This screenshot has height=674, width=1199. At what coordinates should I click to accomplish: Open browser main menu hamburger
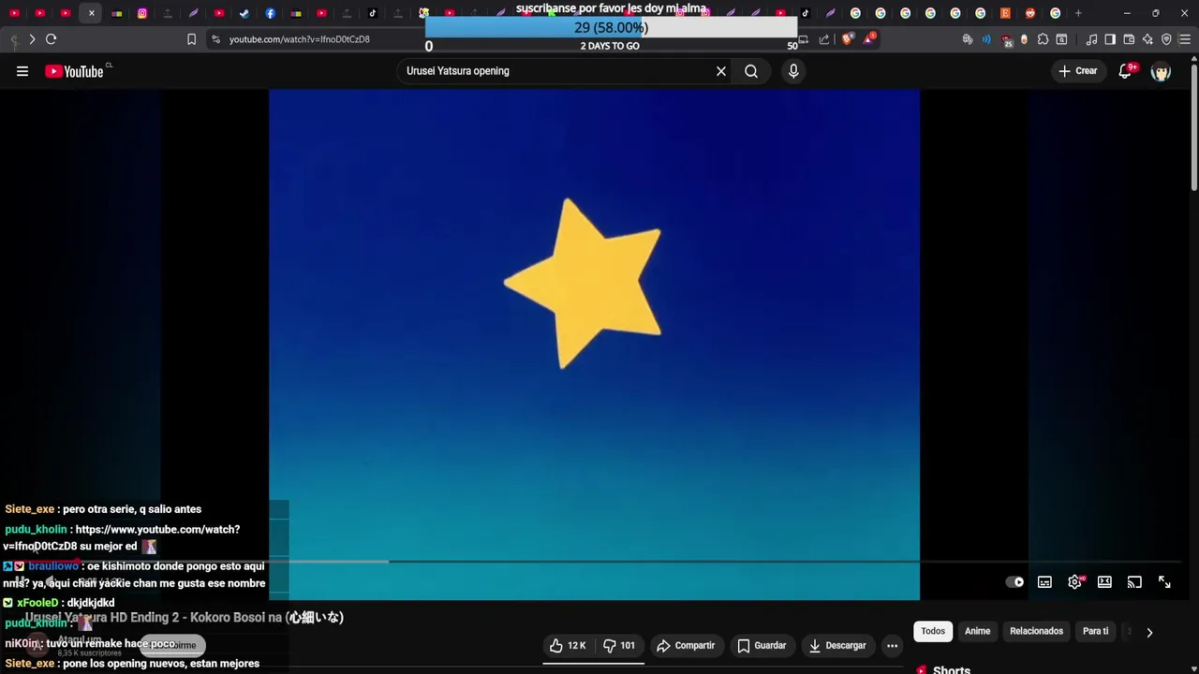pyautogui.click(x=1185, y=39)
